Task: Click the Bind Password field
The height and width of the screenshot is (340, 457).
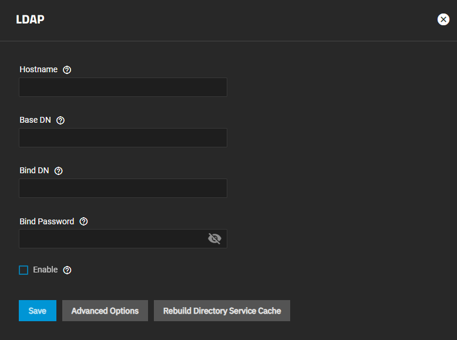Action: click(112, 239)
